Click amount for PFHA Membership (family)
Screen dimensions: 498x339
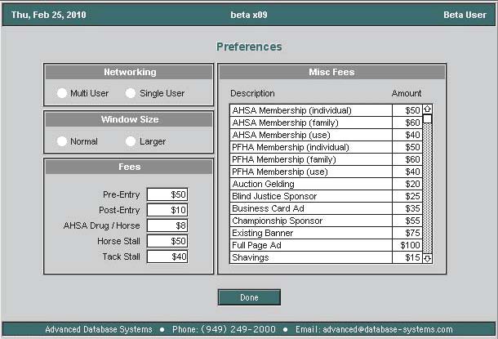click(407, 159)
